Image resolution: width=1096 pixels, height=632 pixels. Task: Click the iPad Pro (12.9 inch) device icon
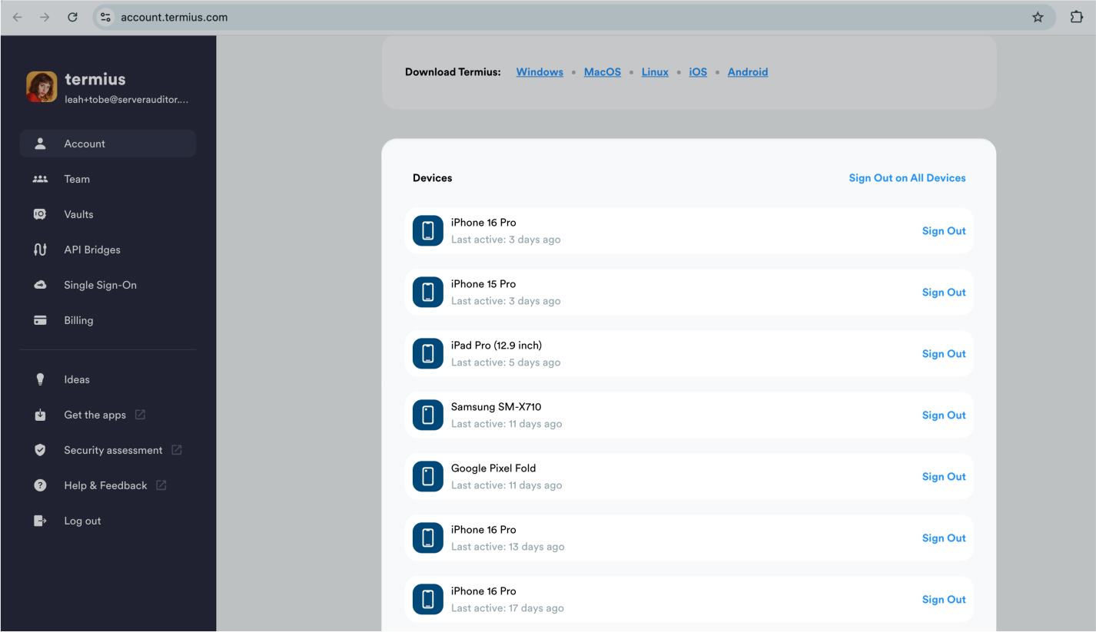pyautogui.click(x=428, y=353)
